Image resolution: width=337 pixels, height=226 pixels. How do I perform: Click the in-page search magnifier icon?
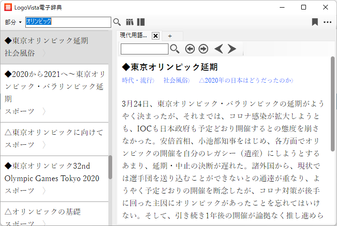pos(175,49)
